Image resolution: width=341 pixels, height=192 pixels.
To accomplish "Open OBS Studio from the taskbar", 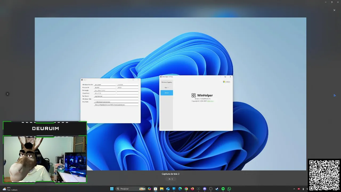I will [x=211, y=189].
